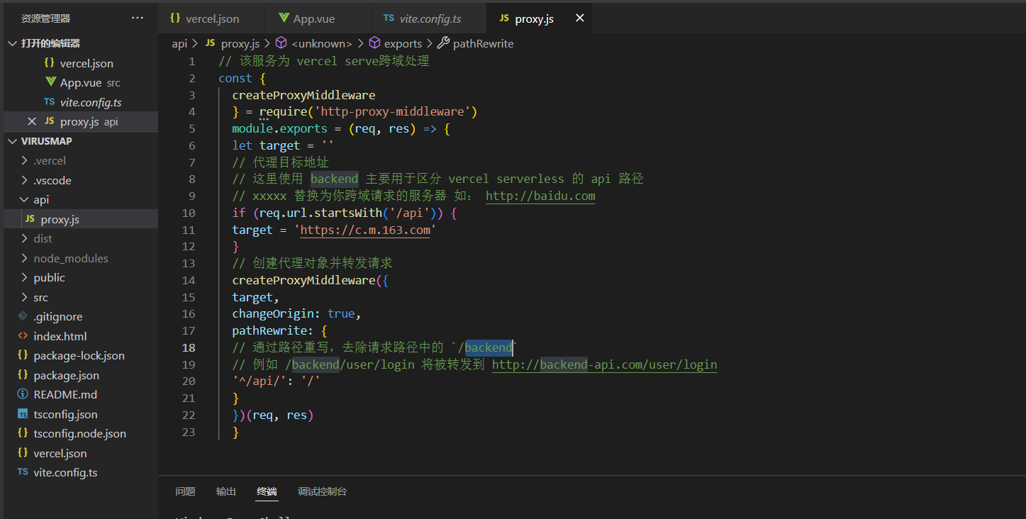The width and height of the screenshot is (1026, 519).
Task: Click the HTML icon beside index.html
Action: [x=23, y=336]
